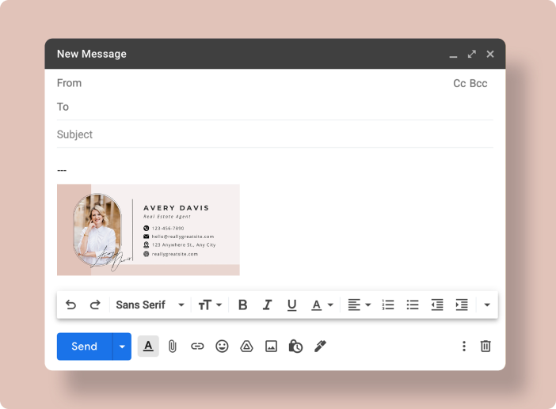Screen dimensions: 556x409
Task: Insert photo using image icon
Action: point(271,347)
